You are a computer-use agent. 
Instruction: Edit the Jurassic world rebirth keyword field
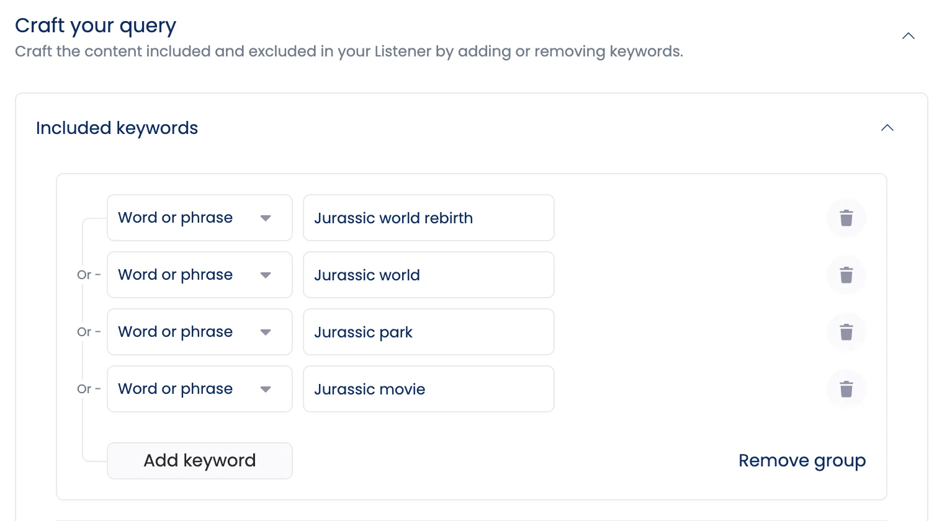click(x=429, y=218)
